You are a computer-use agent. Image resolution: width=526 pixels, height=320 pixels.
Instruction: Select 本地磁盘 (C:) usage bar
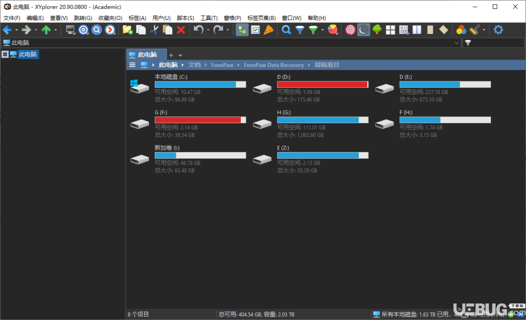200,85
